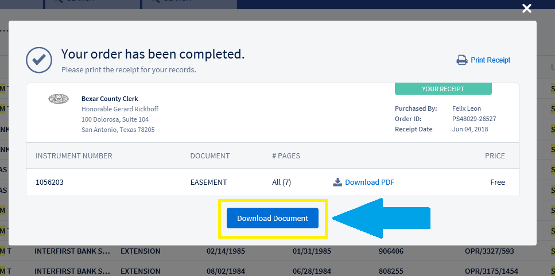Click the Bexar County seal logo

pos(59,99)
